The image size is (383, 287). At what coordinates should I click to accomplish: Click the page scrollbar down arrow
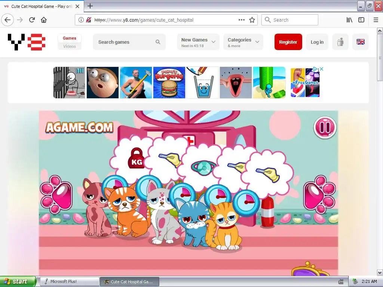coord(380,272)
